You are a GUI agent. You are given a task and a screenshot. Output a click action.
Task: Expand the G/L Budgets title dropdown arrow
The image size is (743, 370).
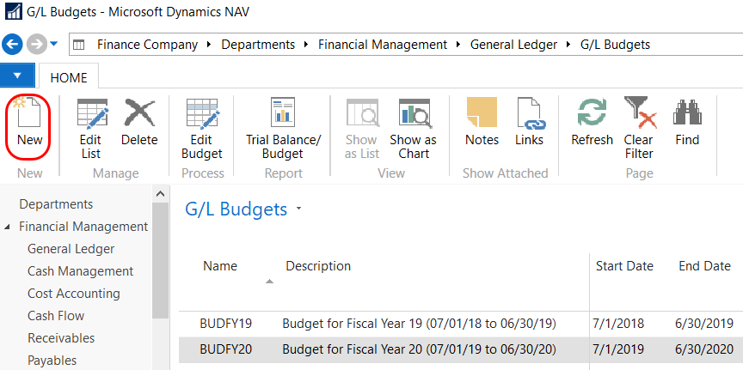coord(298,209)
